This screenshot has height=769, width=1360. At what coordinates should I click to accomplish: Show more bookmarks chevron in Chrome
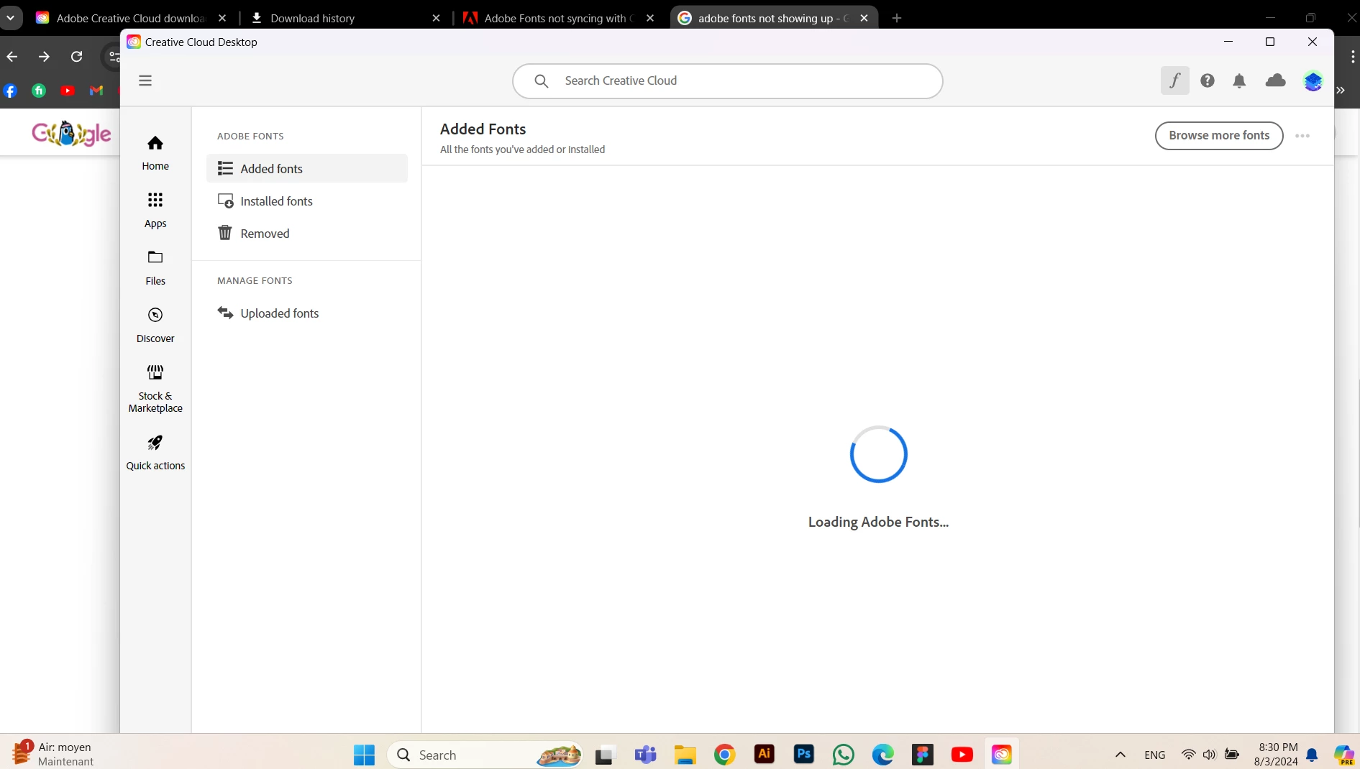pyautogui.click(x=1341, y=91)
